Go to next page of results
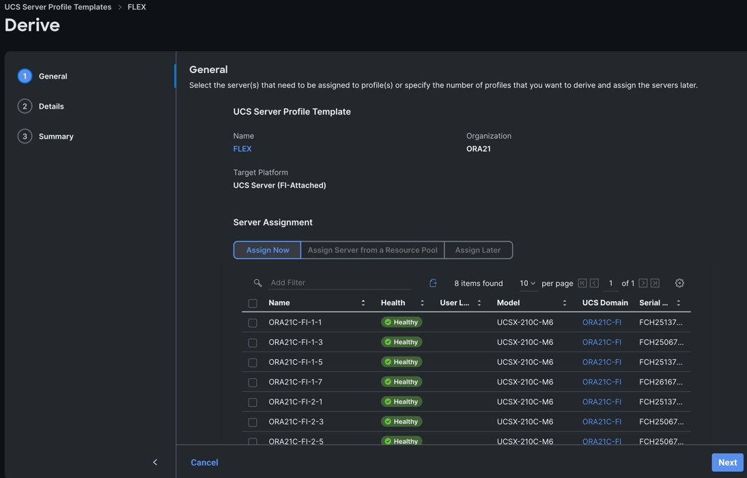The height and width of the screenshot is (478, 747). (643, 283)
